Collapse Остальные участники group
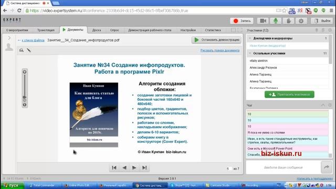Screen dimensions: 336x189 point(250,53)
